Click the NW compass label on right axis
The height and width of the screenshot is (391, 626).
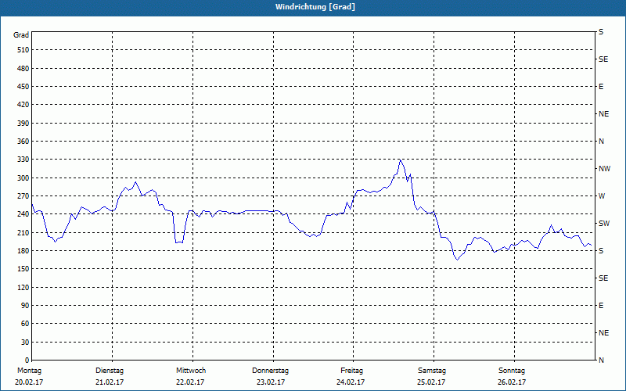coord(604,169)
